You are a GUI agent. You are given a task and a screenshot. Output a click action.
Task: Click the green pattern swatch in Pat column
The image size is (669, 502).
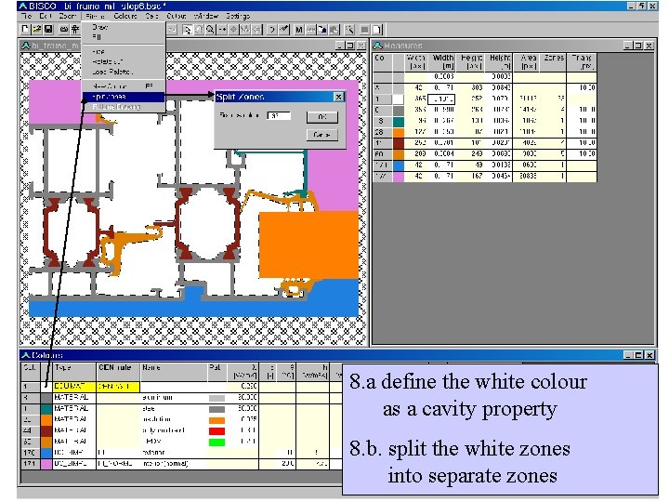[x=216, y=442]
